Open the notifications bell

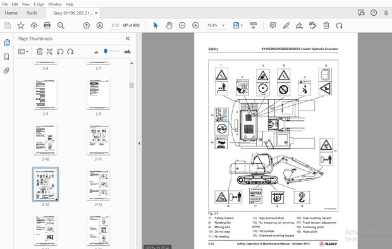tap(386, 13)
